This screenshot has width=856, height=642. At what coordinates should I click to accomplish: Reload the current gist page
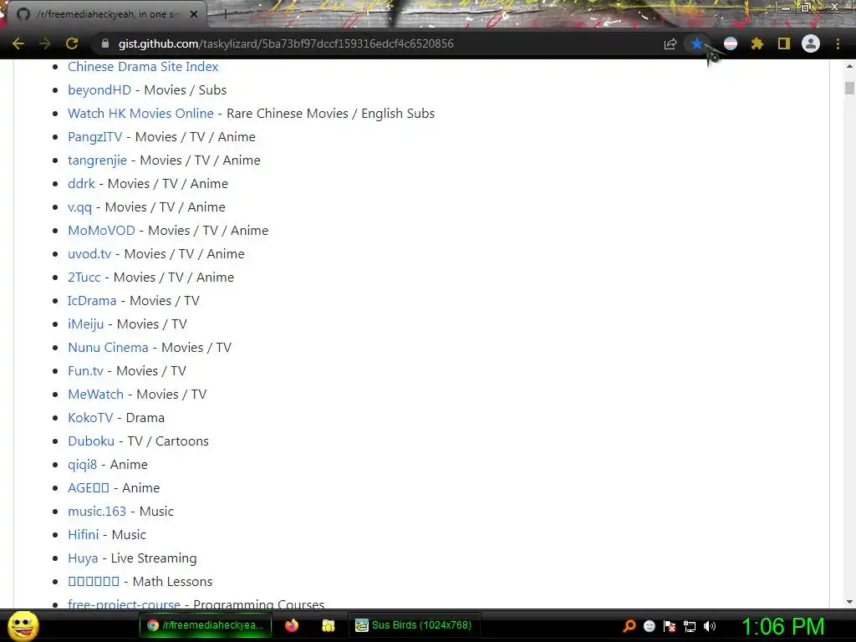tap(72, 43)
